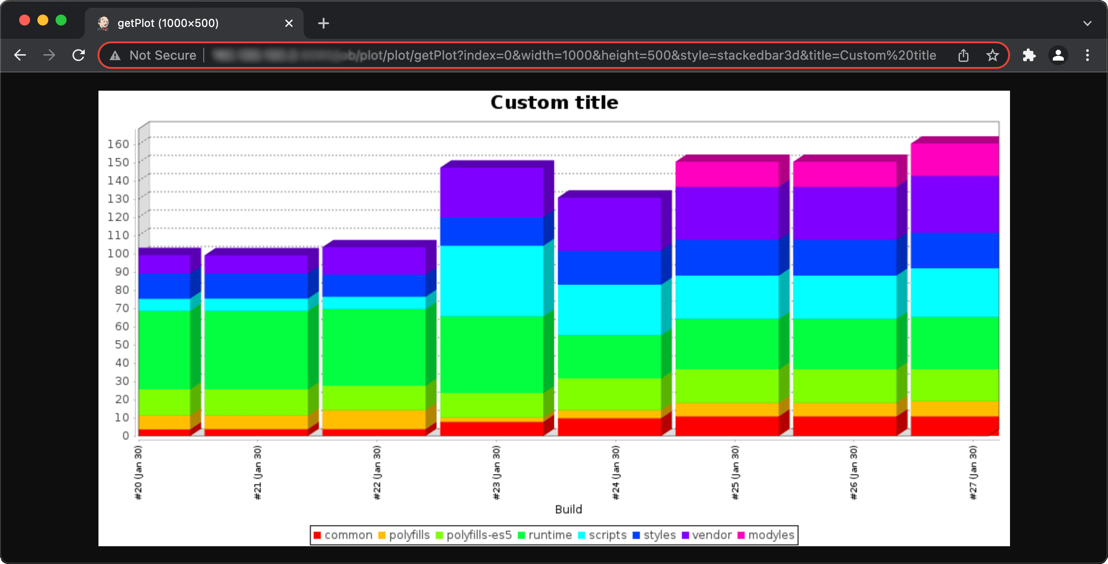
Task: Click the cyan scripts legend swatch
Action: tap(582, 535)
